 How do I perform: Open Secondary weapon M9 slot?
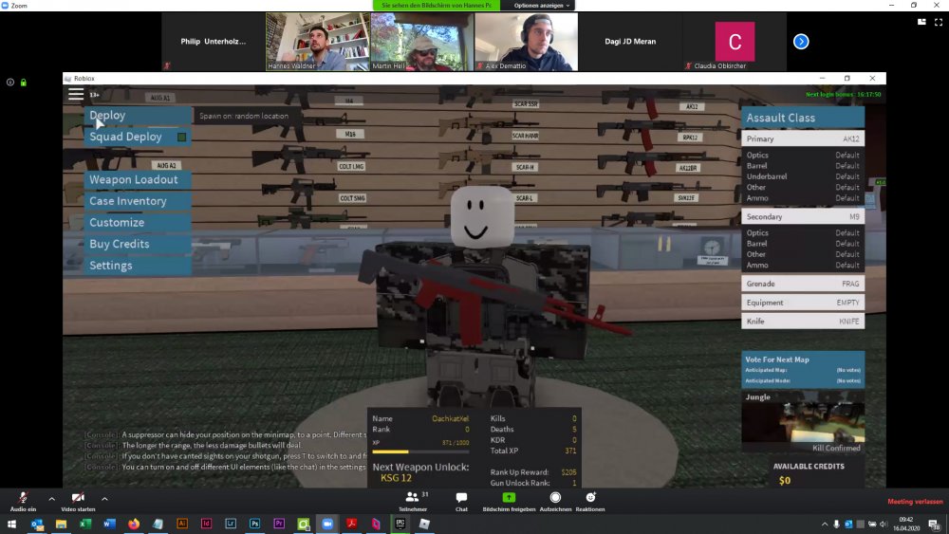803,216
